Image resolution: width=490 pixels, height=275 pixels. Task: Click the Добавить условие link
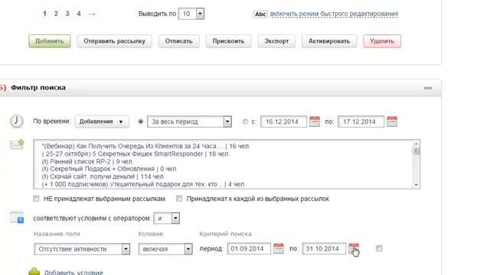click(x=73, y=272)
